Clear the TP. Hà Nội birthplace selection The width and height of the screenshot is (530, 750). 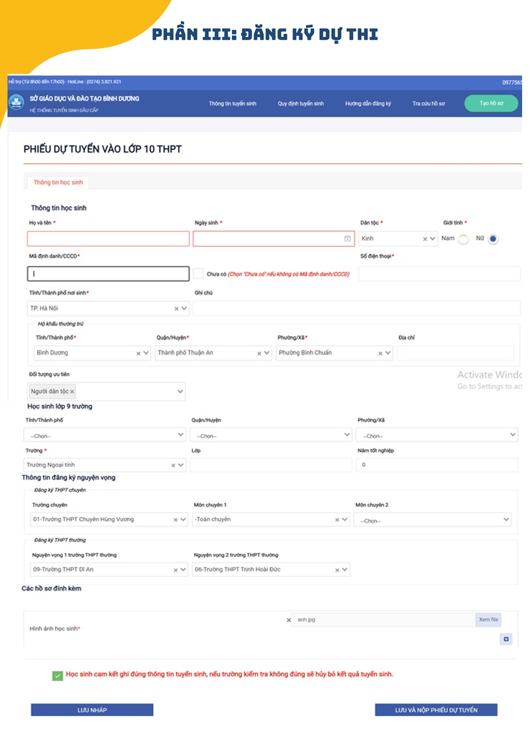tap(176, 308)
